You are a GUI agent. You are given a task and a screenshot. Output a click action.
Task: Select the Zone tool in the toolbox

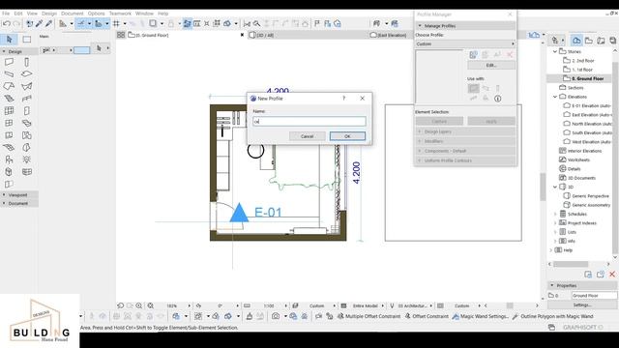26,135
